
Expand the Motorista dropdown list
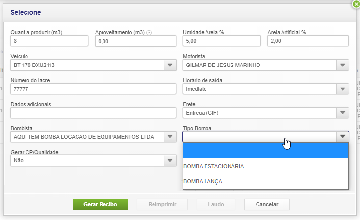coord(342,65)
